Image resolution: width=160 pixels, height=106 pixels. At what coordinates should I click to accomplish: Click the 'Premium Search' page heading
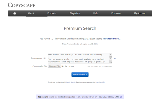[80, 28]
